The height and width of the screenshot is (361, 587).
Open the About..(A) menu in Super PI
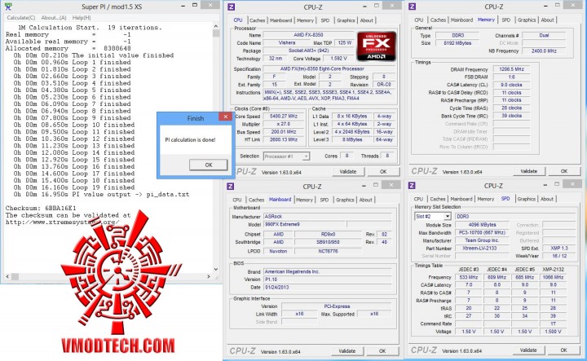click(x=54, y=18)
